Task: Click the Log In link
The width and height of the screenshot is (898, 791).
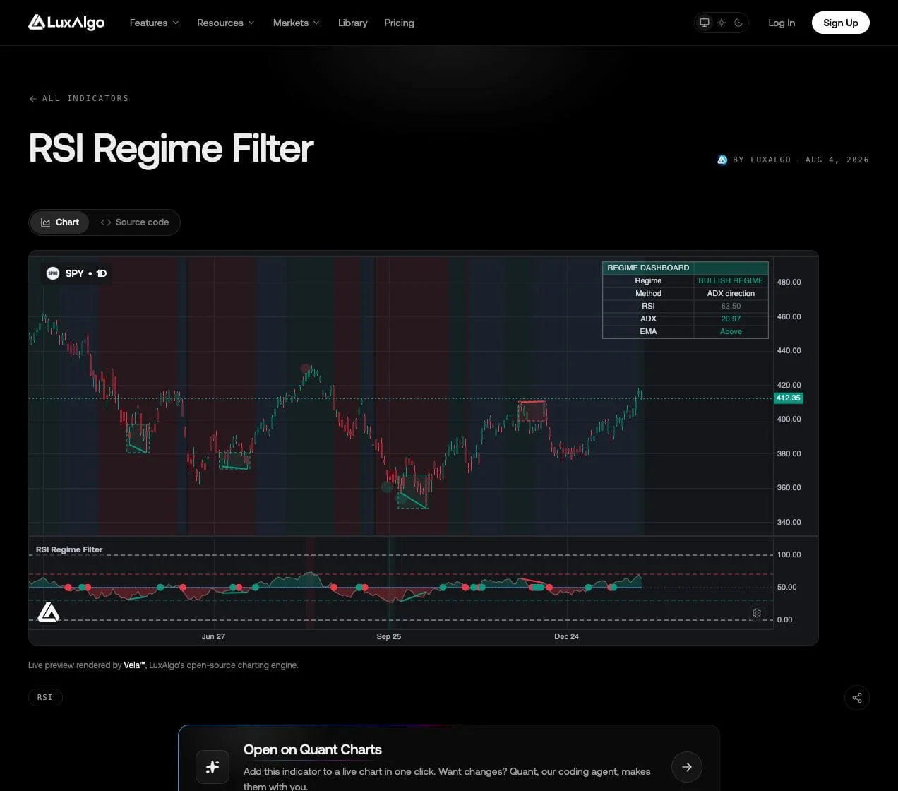Action: 782,23
